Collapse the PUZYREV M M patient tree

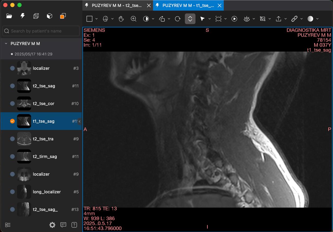pyautogui.click(x=6, y=44)
